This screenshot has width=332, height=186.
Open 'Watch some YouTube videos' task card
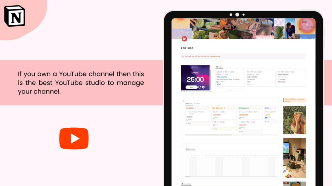(x=198, y=116)
